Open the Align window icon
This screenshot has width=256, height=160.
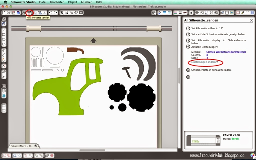tap(211, 12)
